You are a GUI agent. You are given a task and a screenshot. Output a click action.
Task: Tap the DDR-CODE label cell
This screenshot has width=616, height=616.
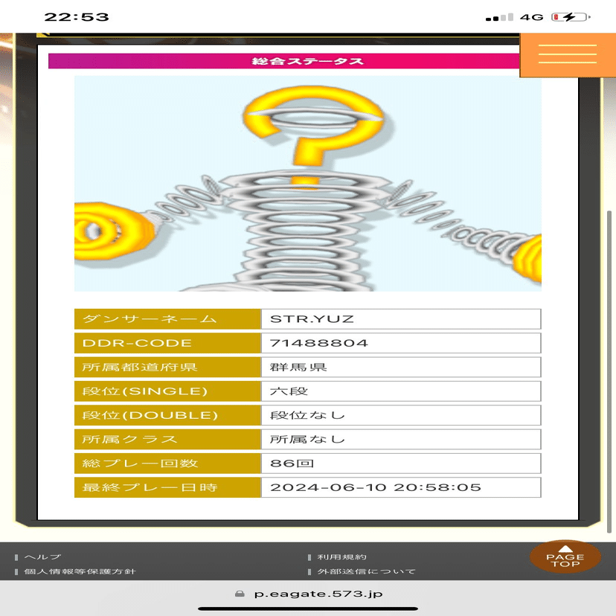click(167, 343)
